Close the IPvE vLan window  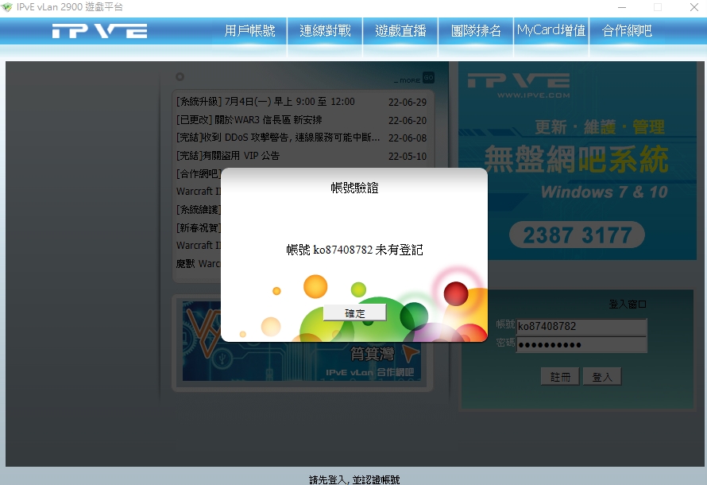694,7
